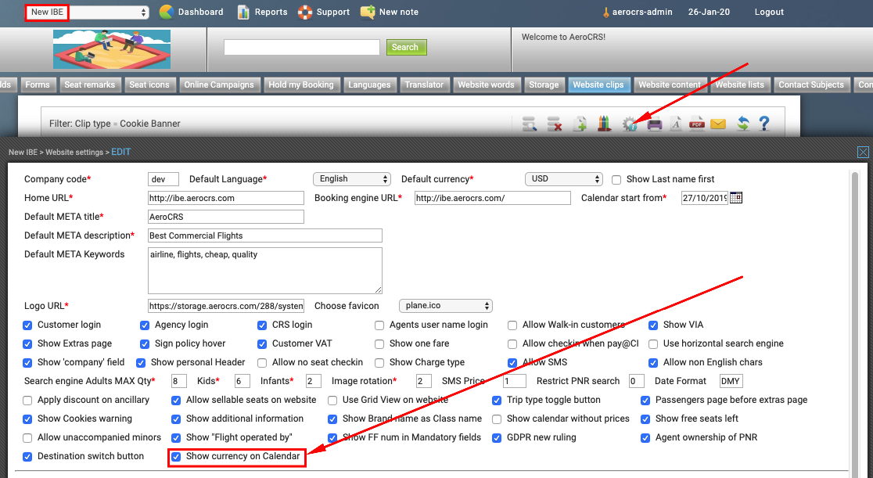Click the font letter A document icon

pos(675,124)
